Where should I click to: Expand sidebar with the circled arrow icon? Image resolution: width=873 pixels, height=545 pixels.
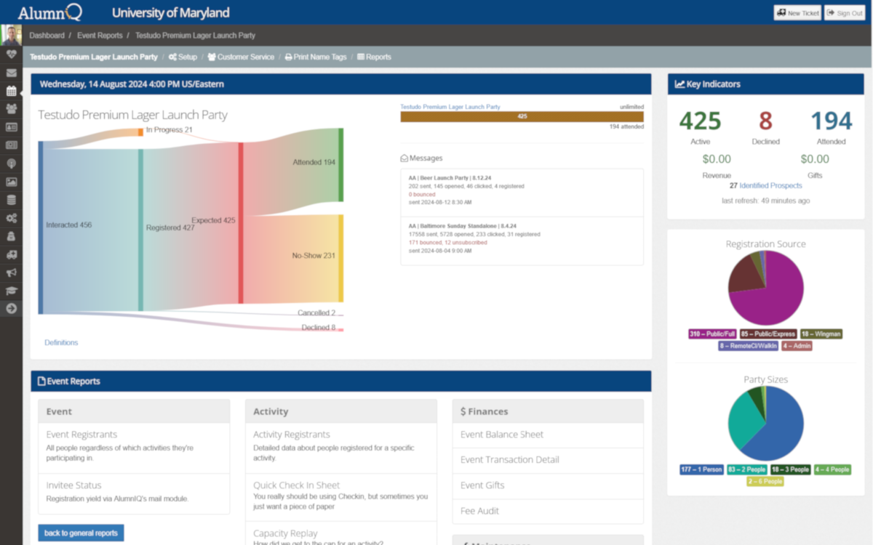pos(11,309)
